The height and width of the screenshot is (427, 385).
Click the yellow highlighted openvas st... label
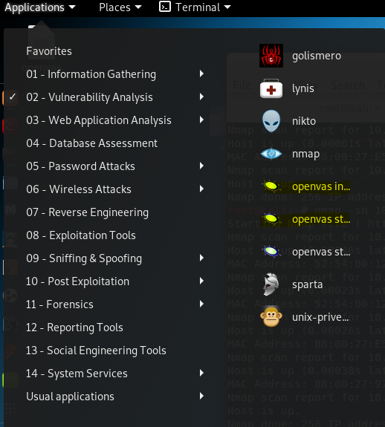click(321, 220)
